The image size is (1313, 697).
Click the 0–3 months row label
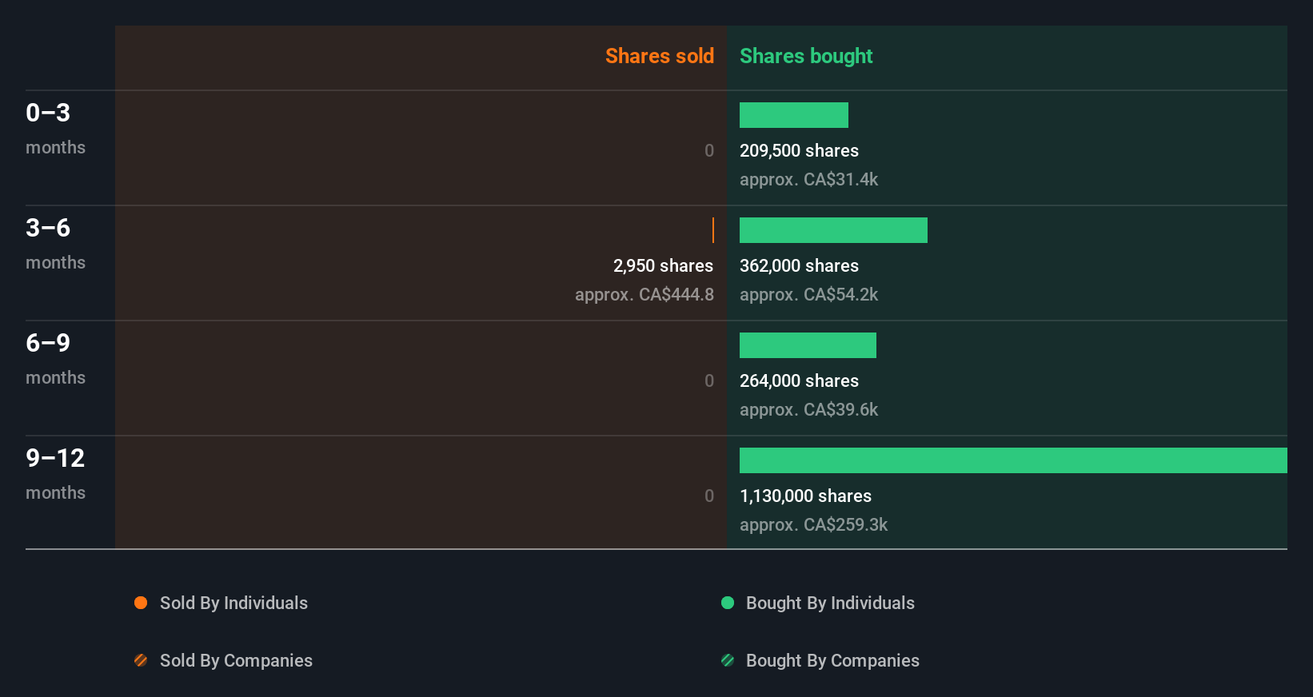tap(55, 129)
